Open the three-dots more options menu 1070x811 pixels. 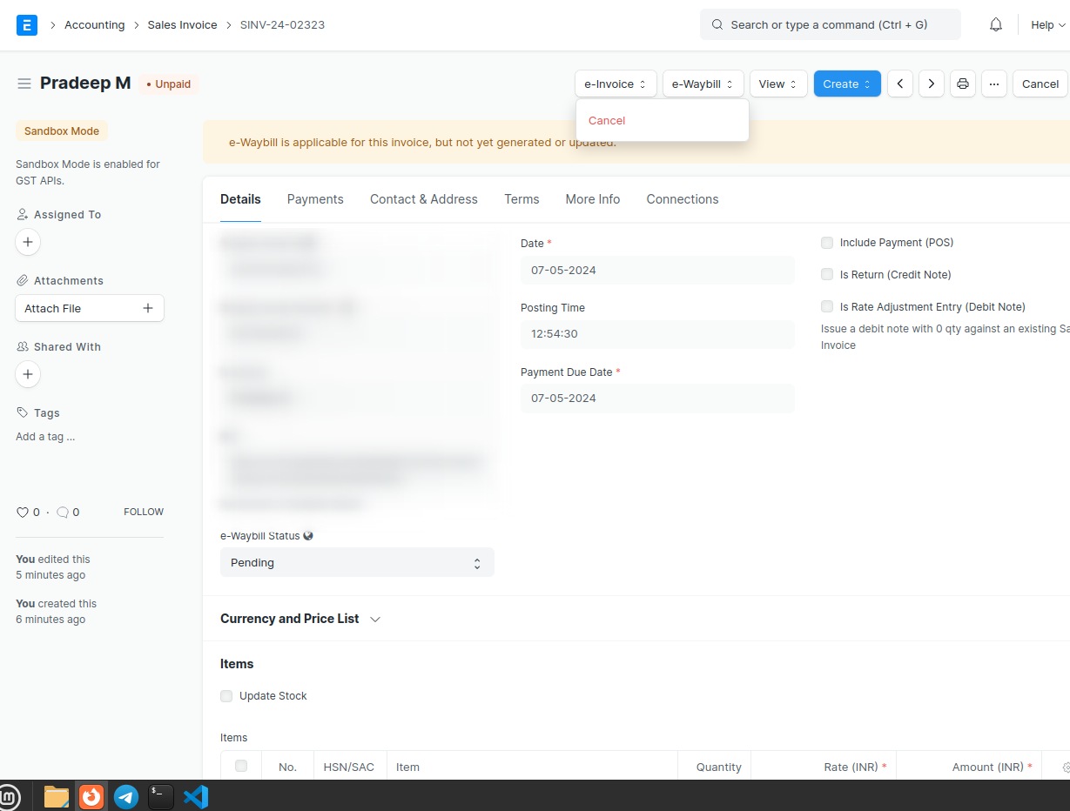[x=993, y=84]
